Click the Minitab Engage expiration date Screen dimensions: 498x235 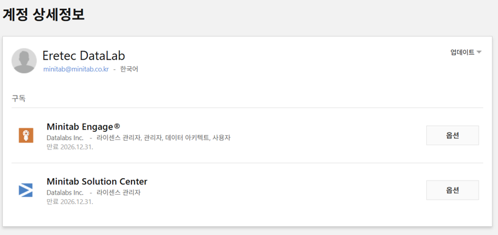pos(70,147)
